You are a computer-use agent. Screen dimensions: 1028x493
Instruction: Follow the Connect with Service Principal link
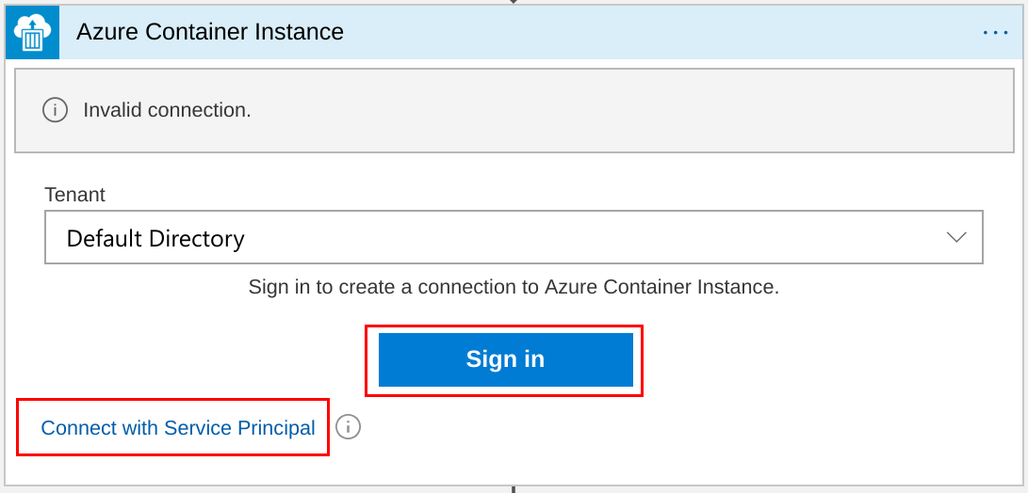point(178,427)
